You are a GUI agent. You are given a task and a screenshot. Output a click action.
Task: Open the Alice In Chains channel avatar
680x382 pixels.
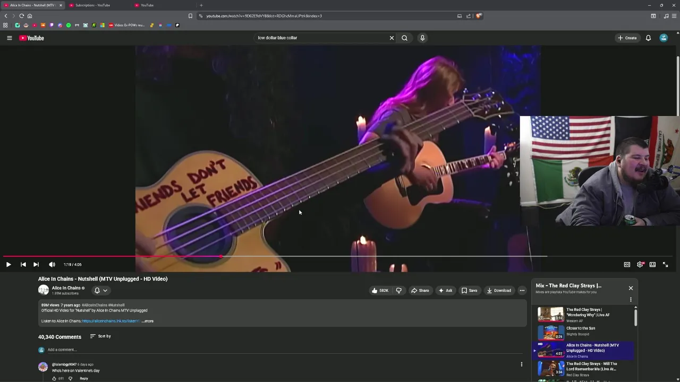(x=44, y=290)
